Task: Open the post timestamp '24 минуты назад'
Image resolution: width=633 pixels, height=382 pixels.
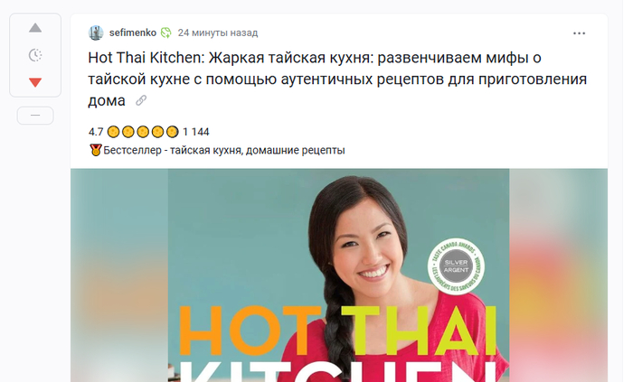Action: 218,33
